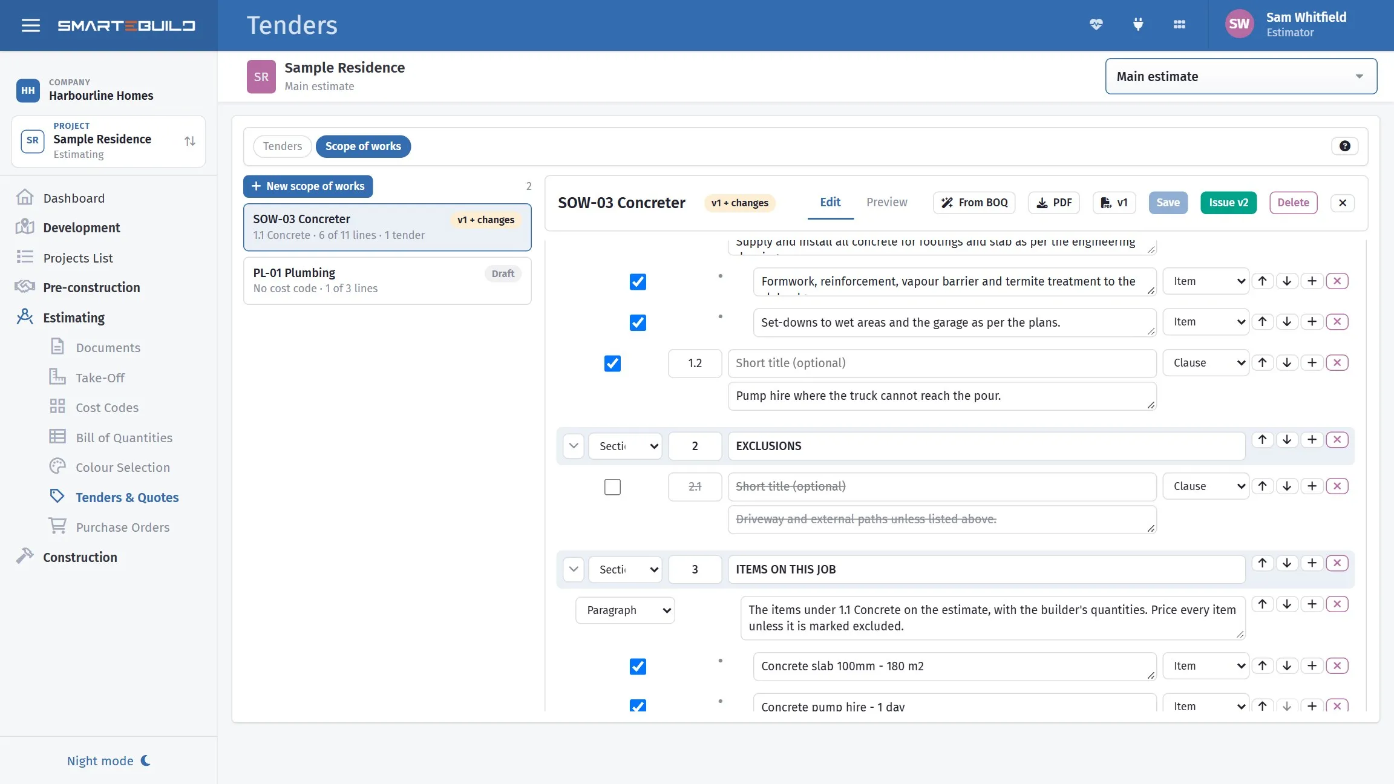The width and height of the screenshot is (1394, 784).
Task: Open type dropdown for clause 1.2
Action: tap(1205, 363)
